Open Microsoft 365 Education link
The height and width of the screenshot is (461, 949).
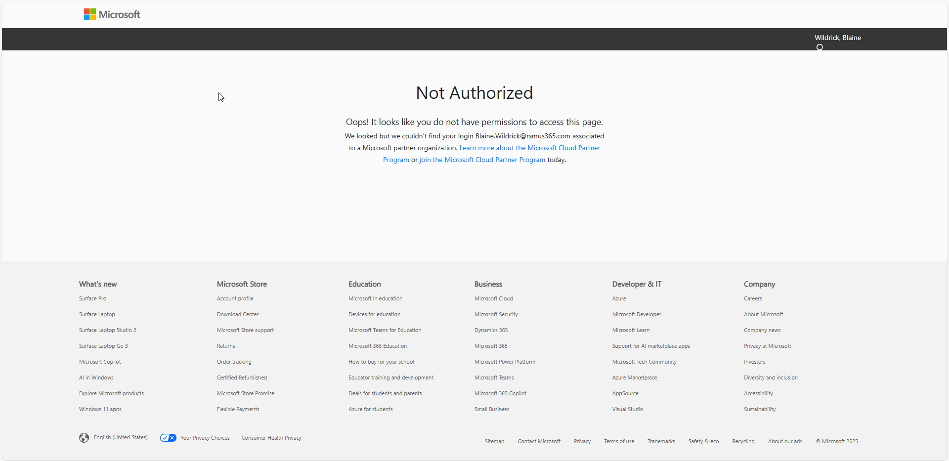378,346
